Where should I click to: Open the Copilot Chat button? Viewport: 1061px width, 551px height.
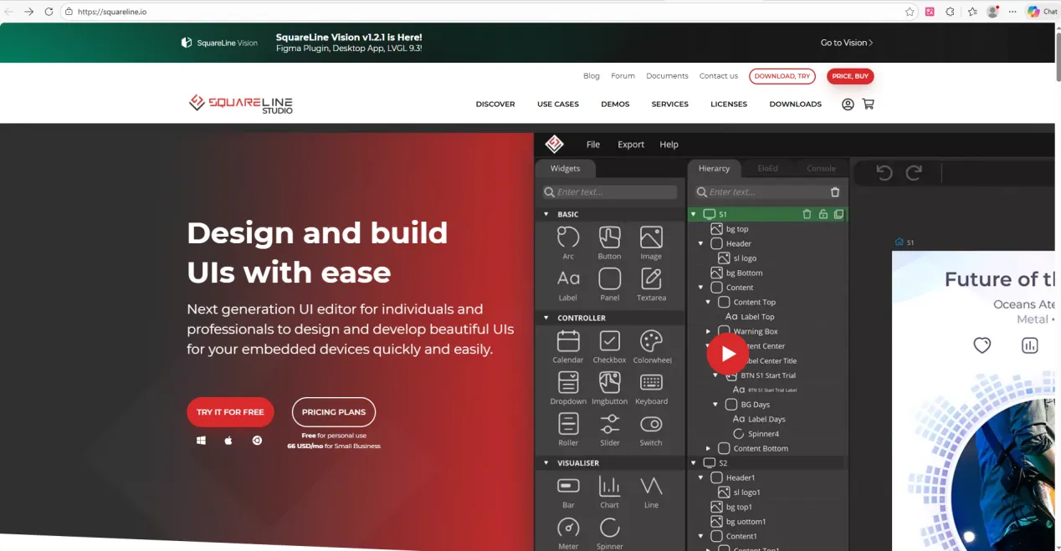[x=1043, y=12]
